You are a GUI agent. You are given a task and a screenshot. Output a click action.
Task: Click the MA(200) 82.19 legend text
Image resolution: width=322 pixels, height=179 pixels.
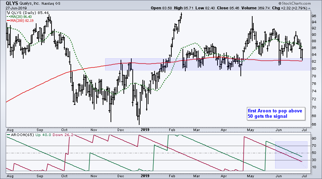(x=22, y=20)
